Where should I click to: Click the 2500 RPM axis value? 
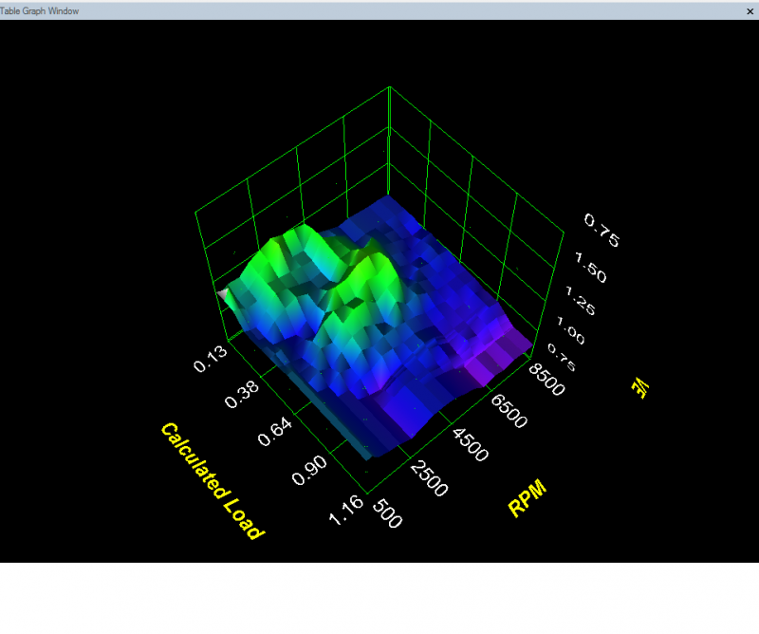coord(429,479)
